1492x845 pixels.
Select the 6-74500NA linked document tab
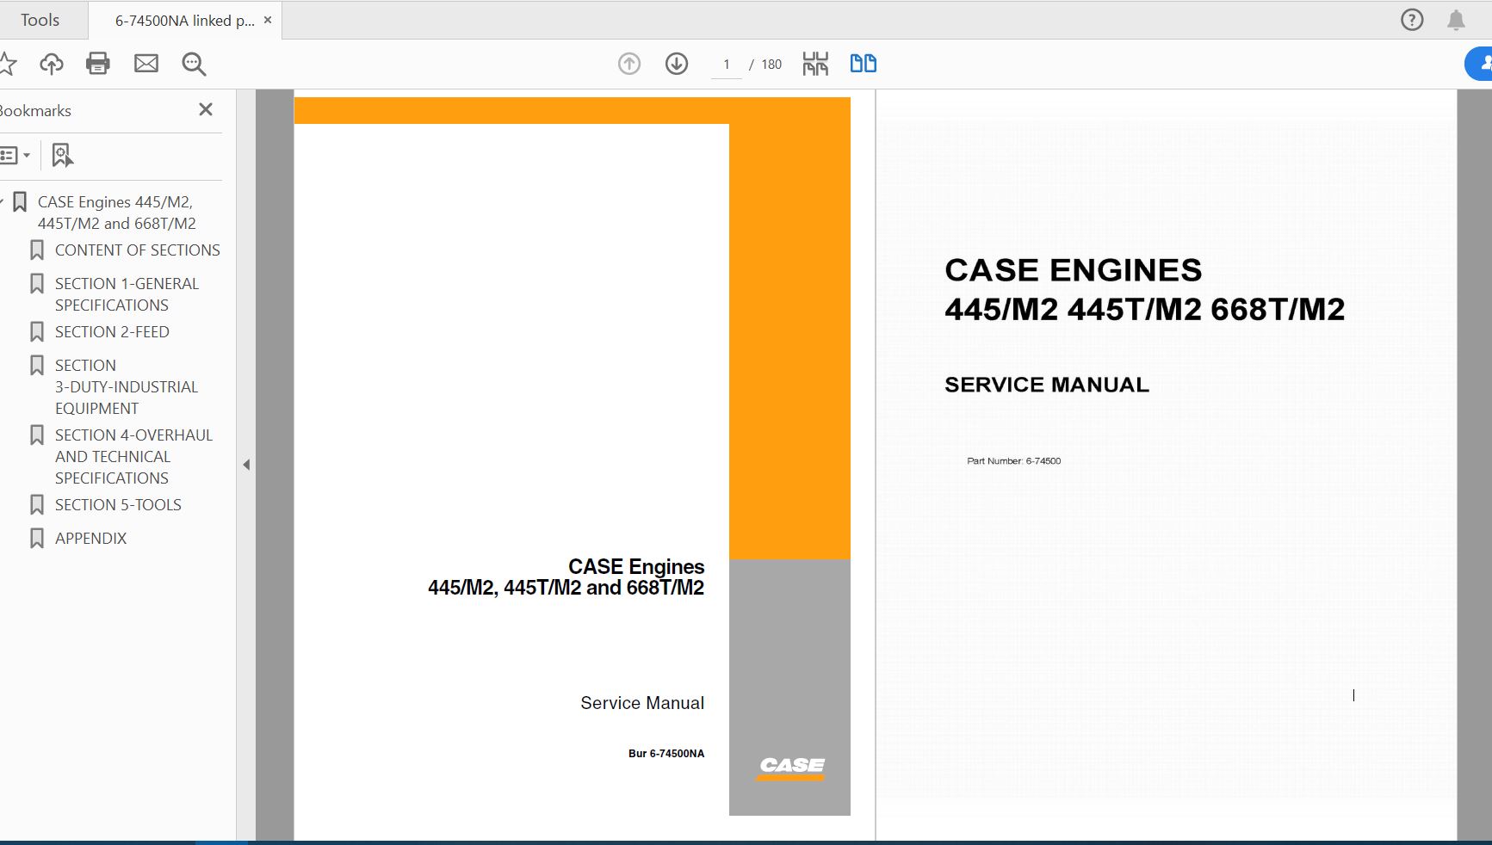[x=184, y=21]
